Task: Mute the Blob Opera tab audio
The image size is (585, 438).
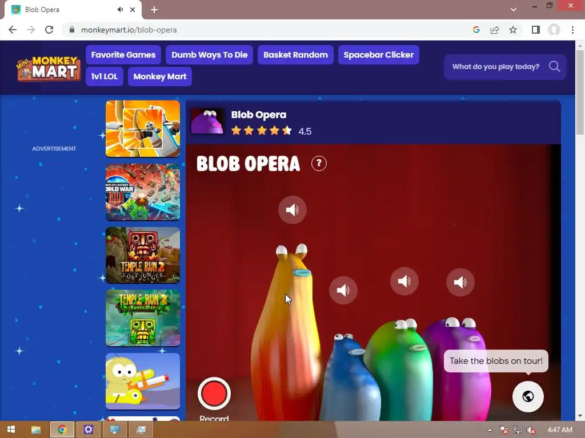Action: click(120, 10)
